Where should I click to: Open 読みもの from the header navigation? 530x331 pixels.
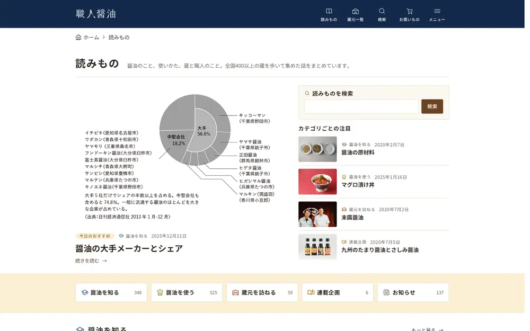pyautogui.click(x=329, y=15)
